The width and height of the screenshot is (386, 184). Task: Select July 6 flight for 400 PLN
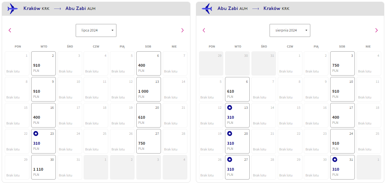click(149, 63)
